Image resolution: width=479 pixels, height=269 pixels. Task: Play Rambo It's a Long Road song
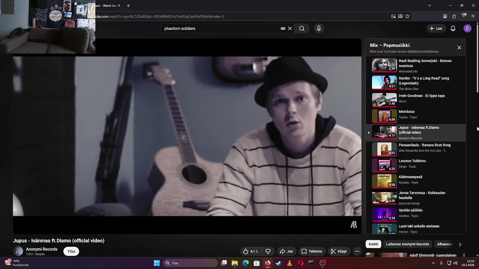[415, 83]
